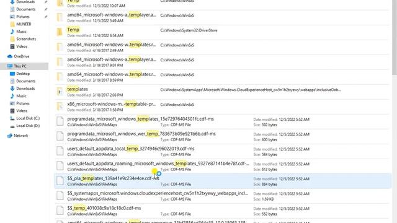
Task: Click file icon of wer_temp file
Action: point(60,136)
